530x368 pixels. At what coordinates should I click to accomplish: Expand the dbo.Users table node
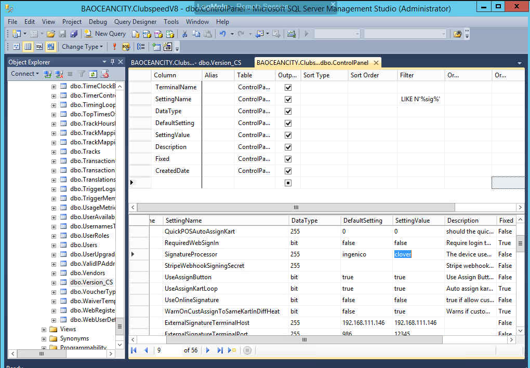click(54, 245)
